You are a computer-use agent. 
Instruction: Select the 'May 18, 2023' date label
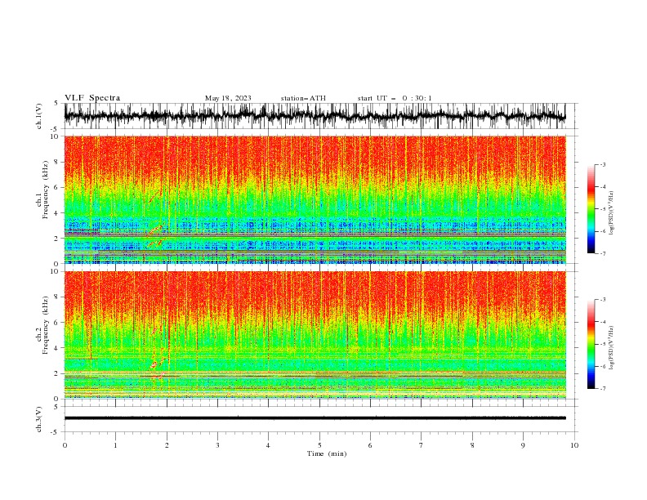pyautogui.click(x=228, y=98)
